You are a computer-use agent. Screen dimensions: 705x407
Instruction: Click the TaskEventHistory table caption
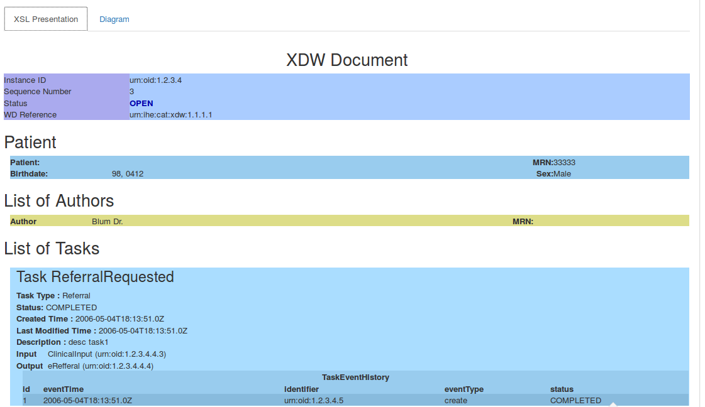click(355, 377)
